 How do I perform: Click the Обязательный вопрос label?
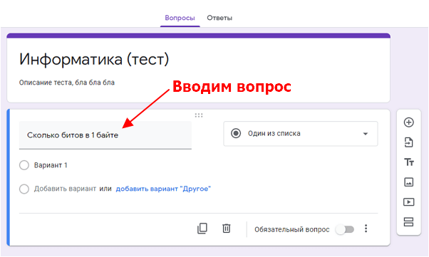click(292, 229)
